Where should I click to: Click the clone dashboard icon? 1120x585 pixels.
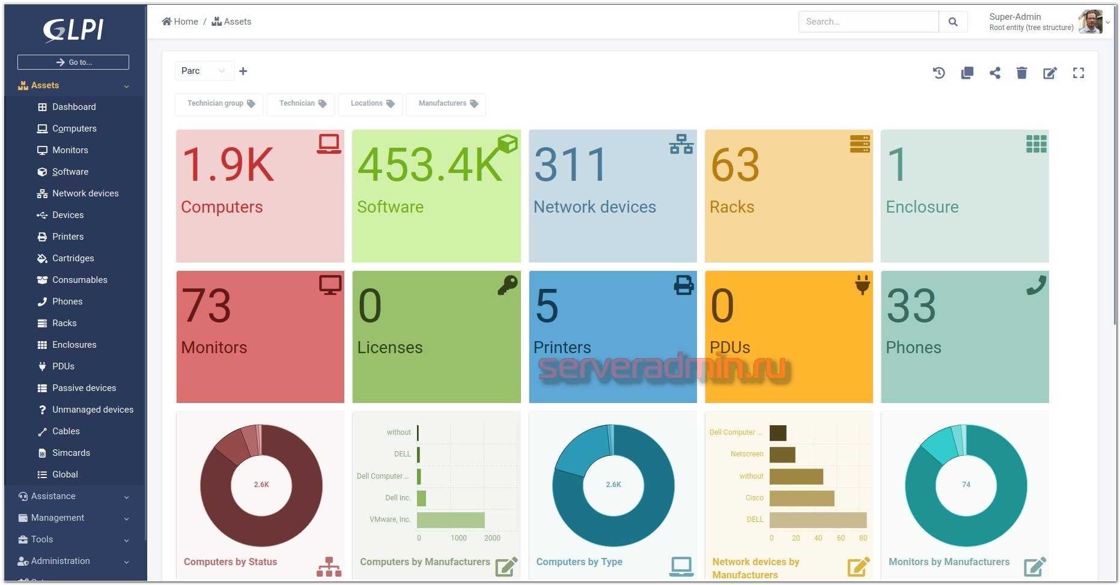coord(967,73)
